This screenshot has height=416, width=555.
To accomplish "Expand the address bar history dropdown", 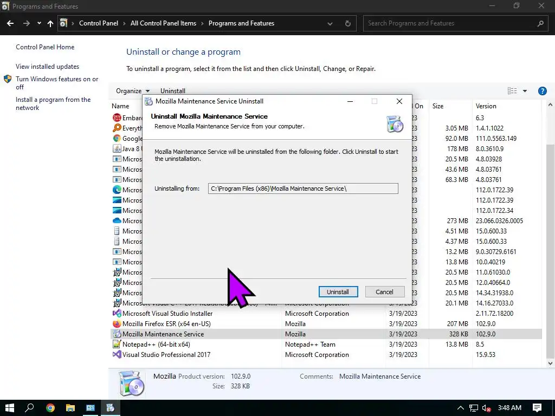I will [x=330, y=24].
